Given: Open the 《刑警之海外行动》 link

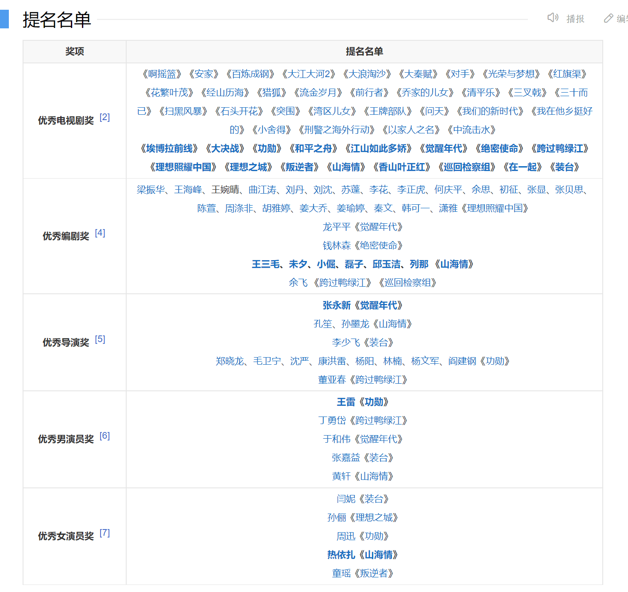Looking at the screenshot, I should tap(336, 130).
